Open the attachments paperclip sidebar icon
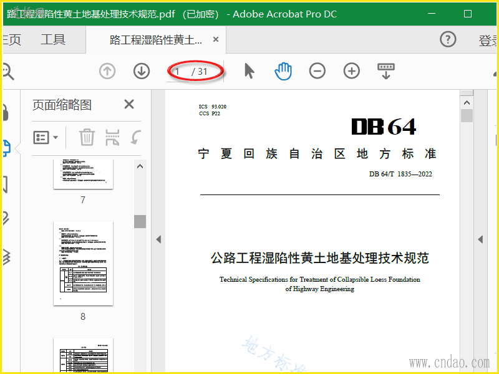The width and height of the screenshot is (499, 374). [x=6, y=218]
